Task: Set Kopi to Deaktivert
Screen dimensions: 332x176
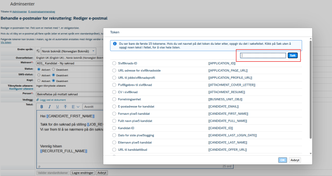Action: [x=54, y=81]
